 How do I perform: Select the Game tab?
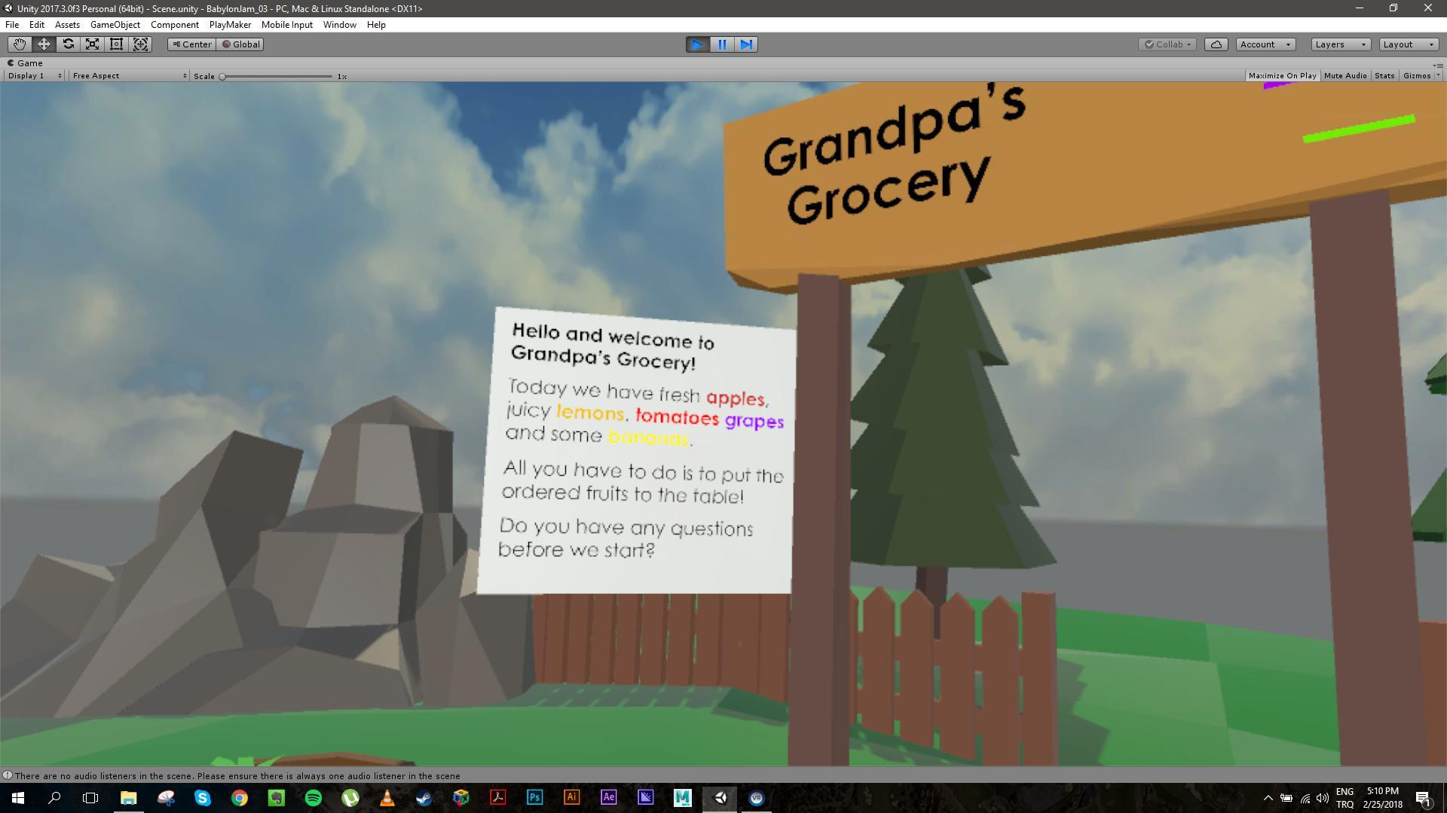26,63
